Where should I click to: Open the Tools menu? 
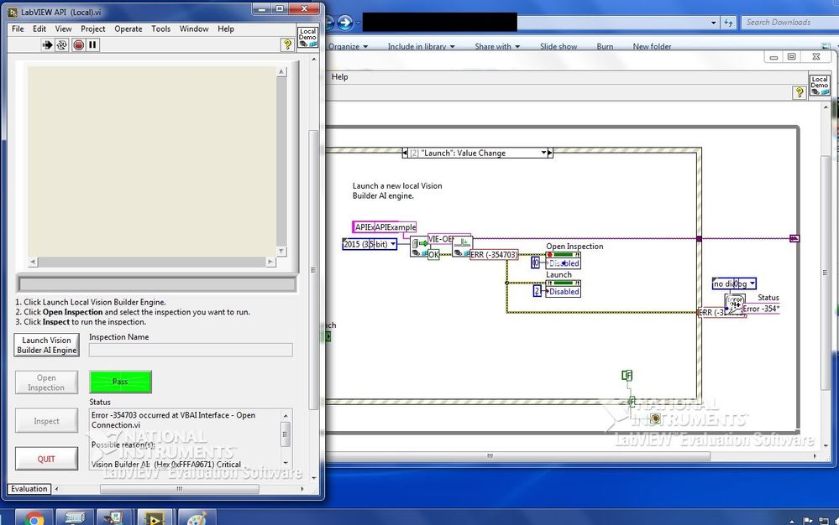160,29
